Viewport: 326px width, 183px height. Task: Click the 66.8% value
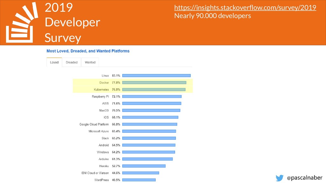116,124
